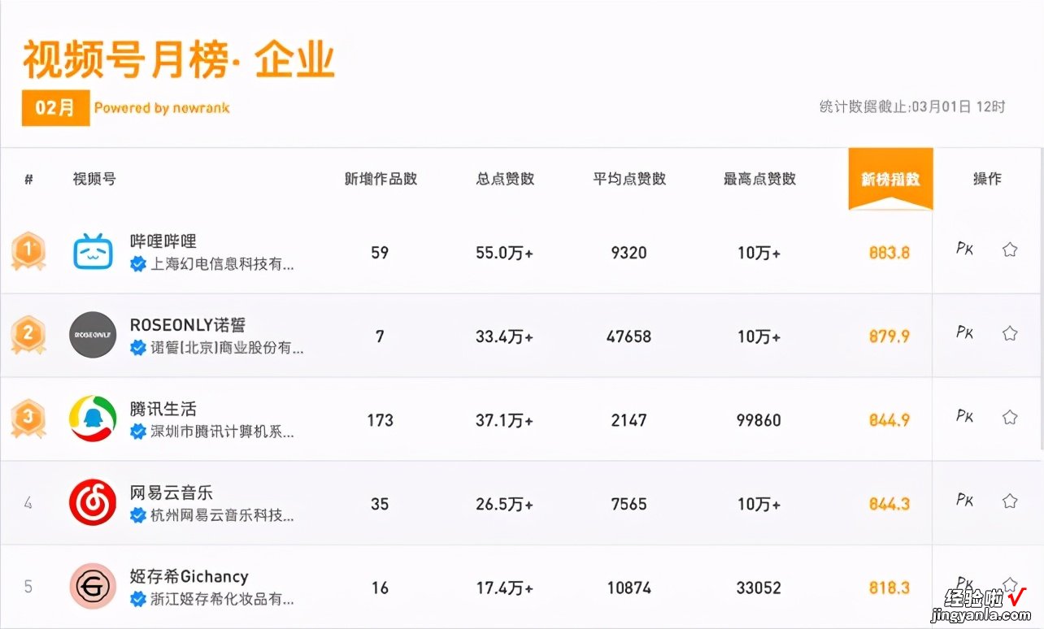Screen dimensions: 1044x629
Task: Sort by 平均点赞数 column header
Action: 629,179
